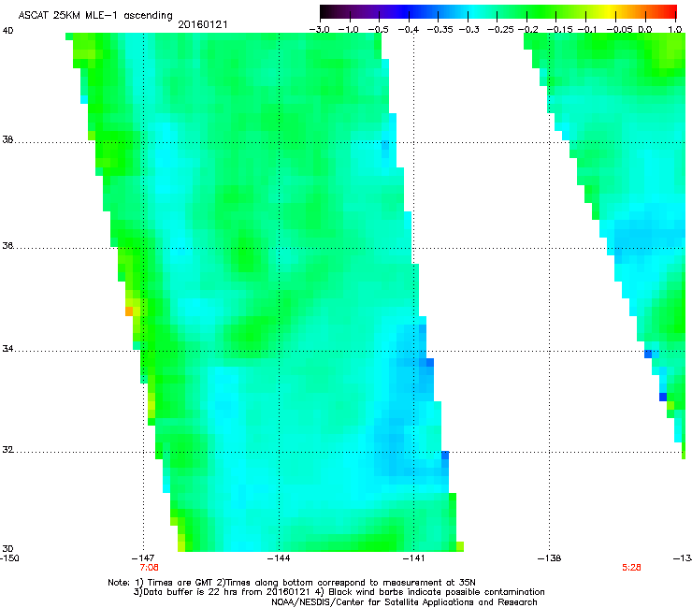Click the red time stamp 5:28

click(631, 568)
